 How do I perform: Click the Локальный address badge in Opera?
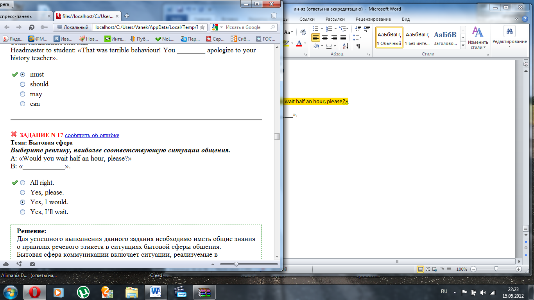(x=73, y=27)
